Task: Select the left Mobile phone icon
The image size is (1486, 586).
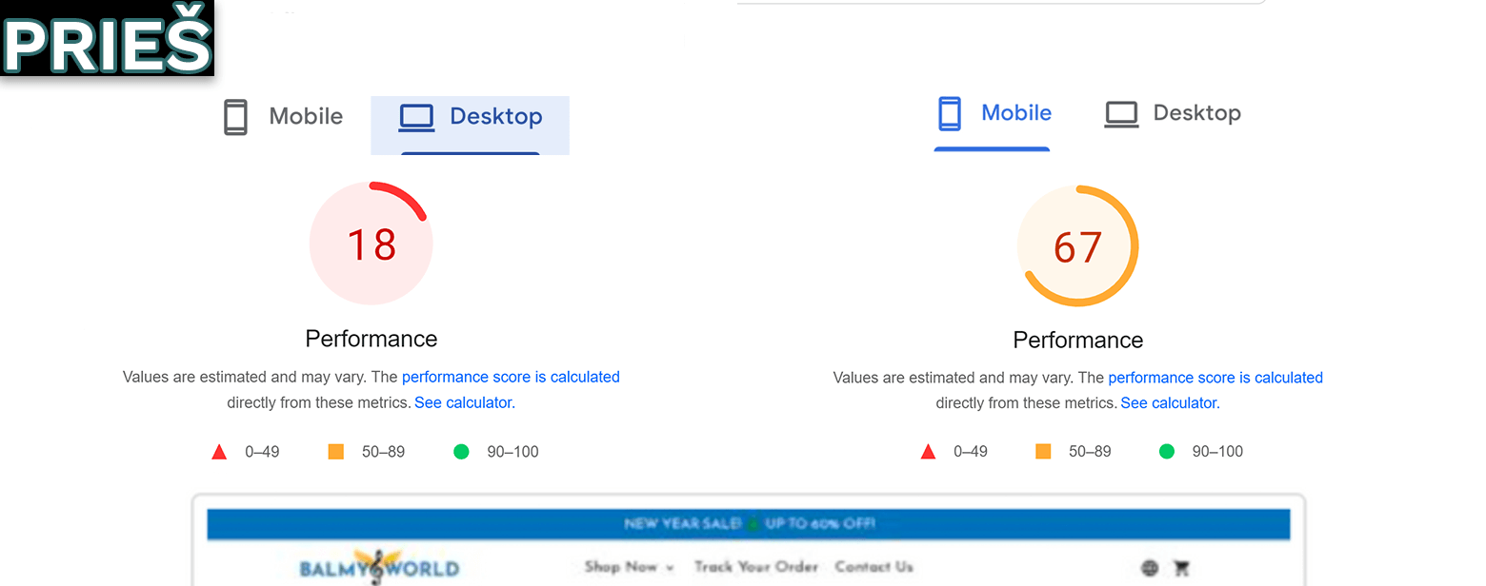Action: click(235, 117)
